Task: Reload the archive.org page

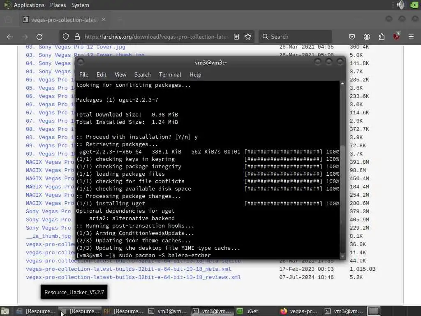Action: (x=39, y=37)
